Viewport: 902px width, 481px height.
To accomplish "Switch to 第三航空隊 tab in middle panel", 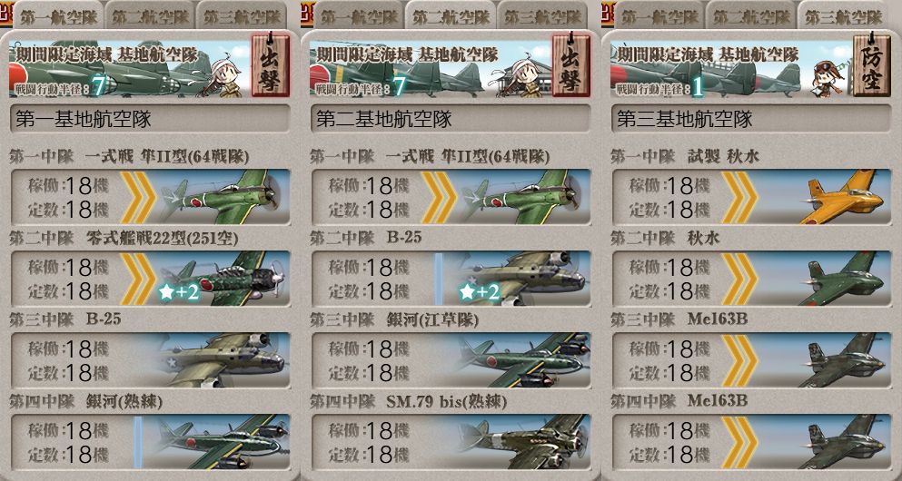I will 542,17.
